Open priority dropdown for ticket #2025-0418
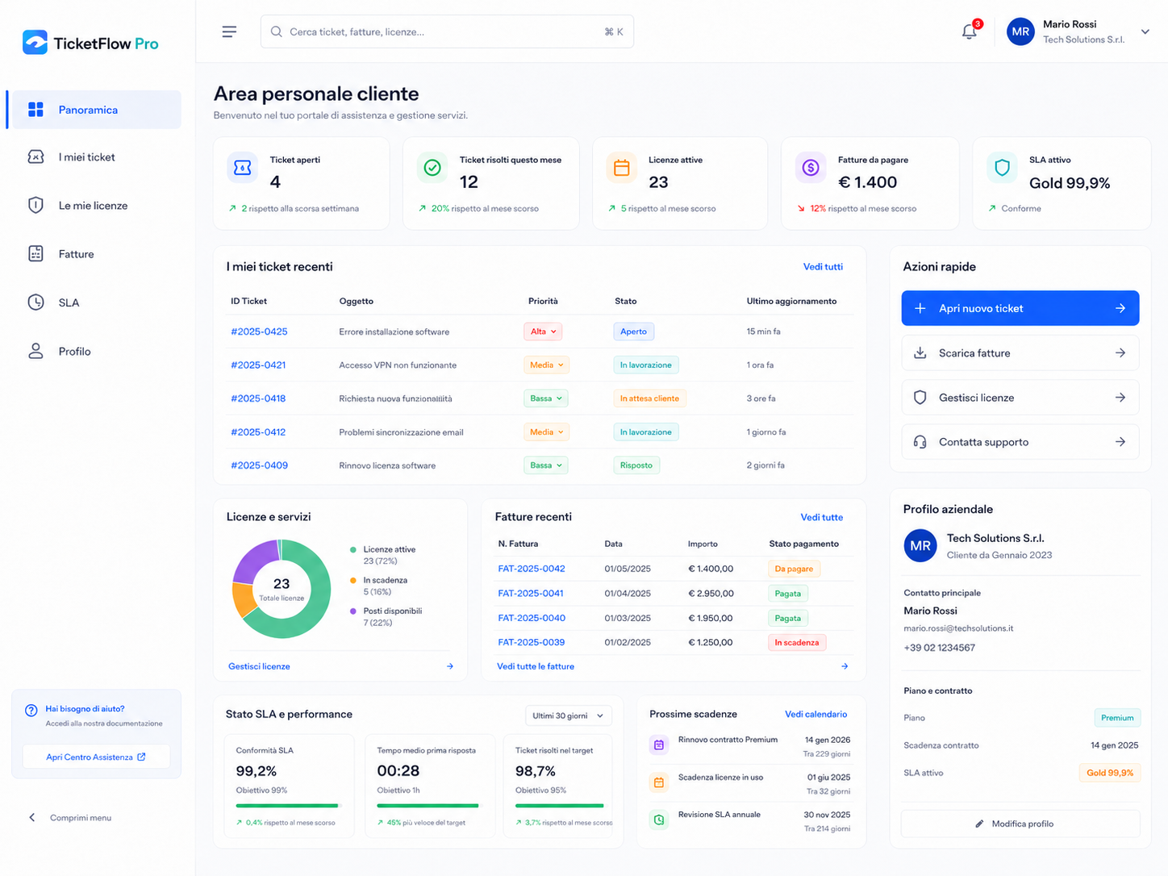Viewport: 1168px width, 876px height. tap(546, 398)
